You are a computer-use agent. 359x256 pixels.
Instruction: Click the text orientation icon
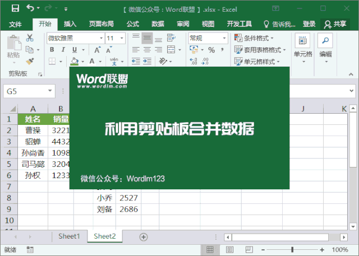163,61
